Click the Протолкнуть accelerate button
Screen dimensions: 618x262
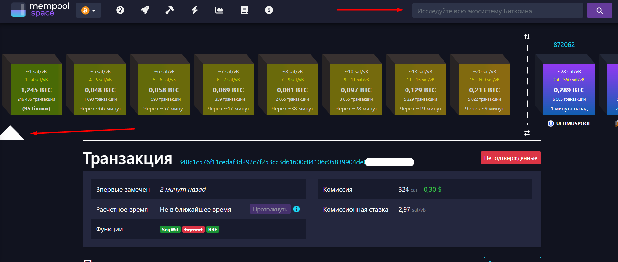pyautogui.click(x=270, y=209)
